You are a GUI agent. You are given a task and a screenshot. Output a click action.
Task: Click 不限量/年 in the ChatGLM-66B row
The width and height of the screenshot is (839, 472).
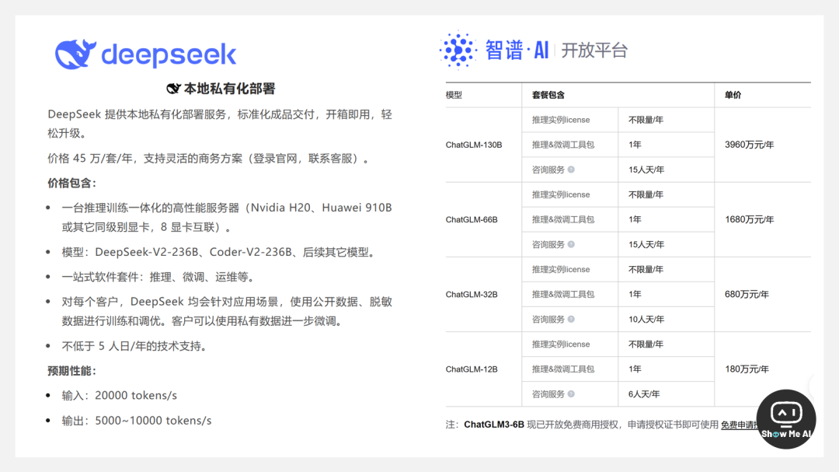pos(646,194)
